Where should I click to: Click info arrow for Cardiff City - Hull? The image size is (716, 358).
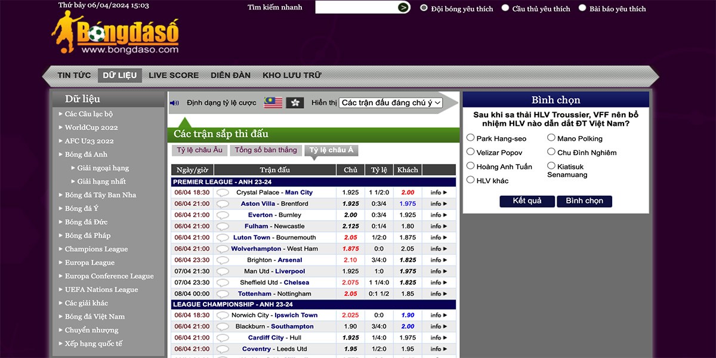pos(439,338)
